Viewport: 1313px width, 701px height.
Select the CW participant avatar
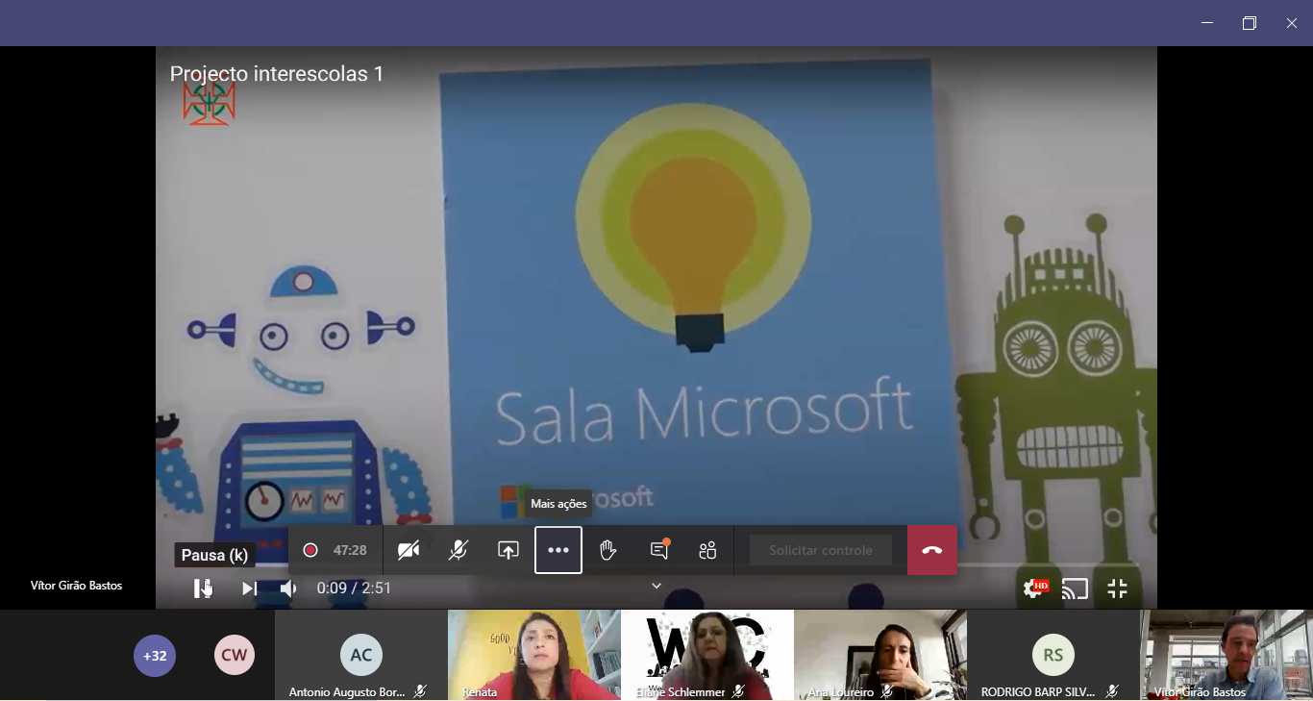coord(235,656)
